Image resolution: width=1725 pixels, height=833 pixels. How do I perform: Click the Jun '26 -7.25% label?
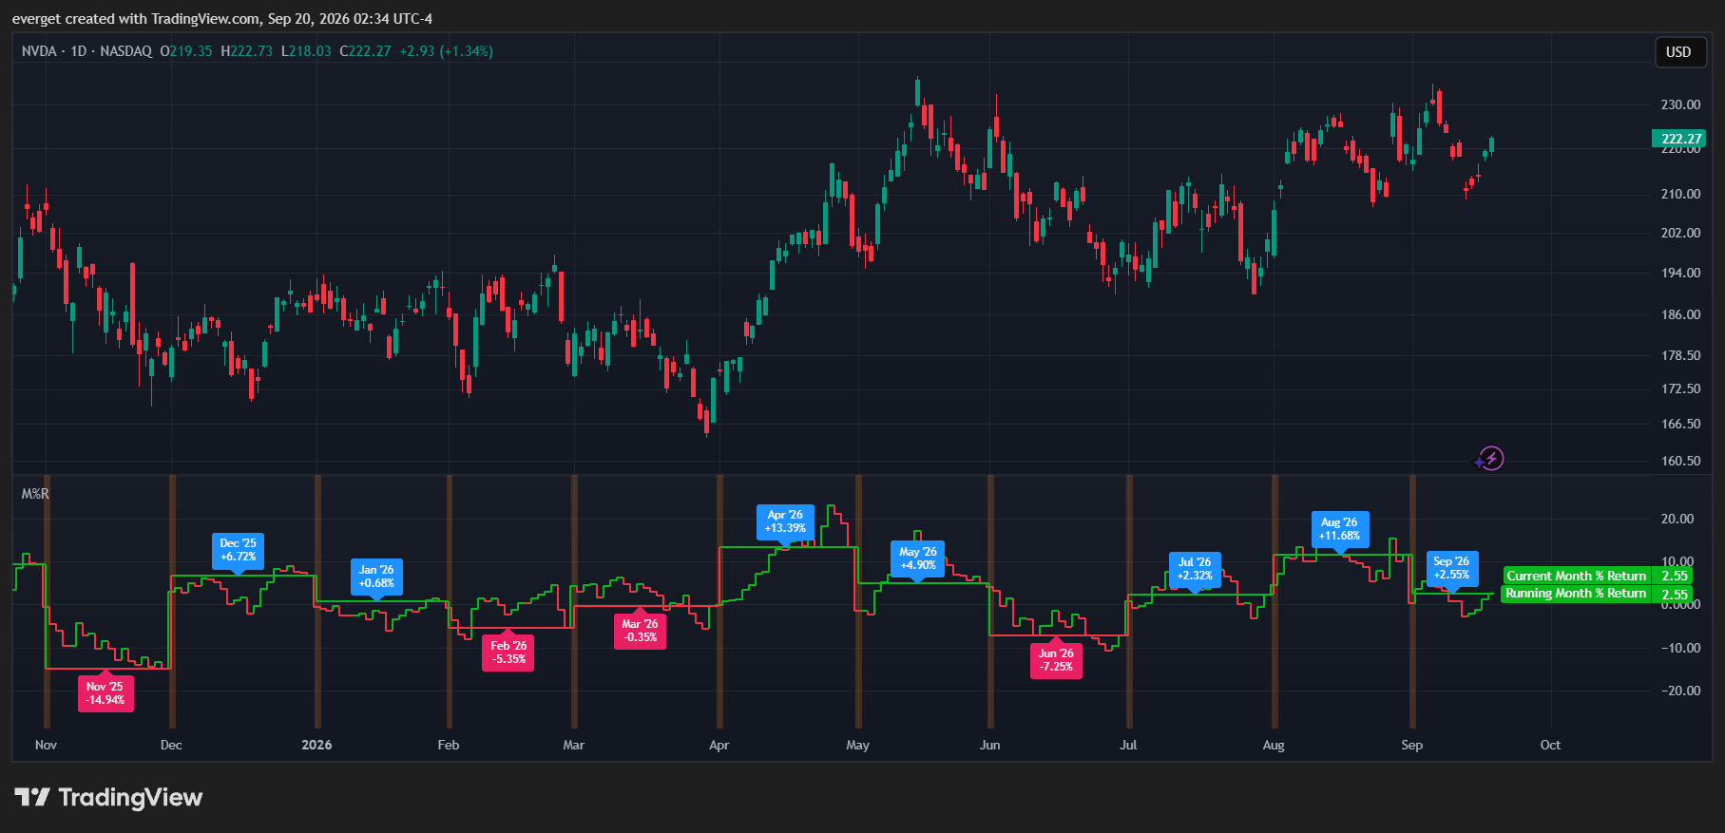[x=1056, y=660]
